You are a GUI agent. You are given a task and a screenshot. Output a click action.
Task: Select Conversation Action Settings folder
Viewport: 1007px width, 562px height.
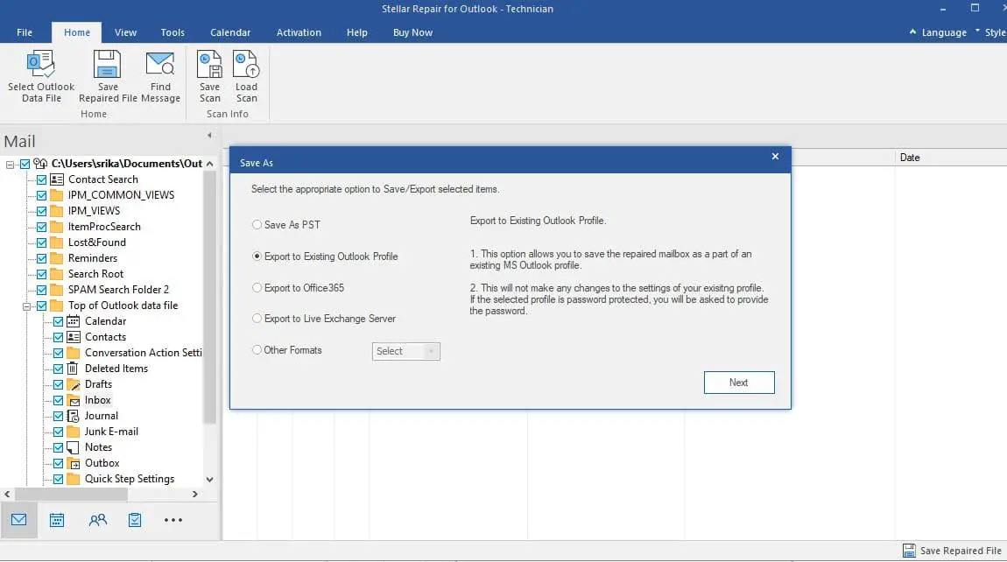tap(144, 353)
